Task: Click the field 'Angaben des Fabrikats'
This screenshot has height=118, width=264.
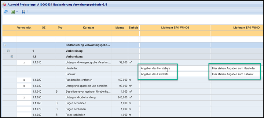Action: point(175,74)
